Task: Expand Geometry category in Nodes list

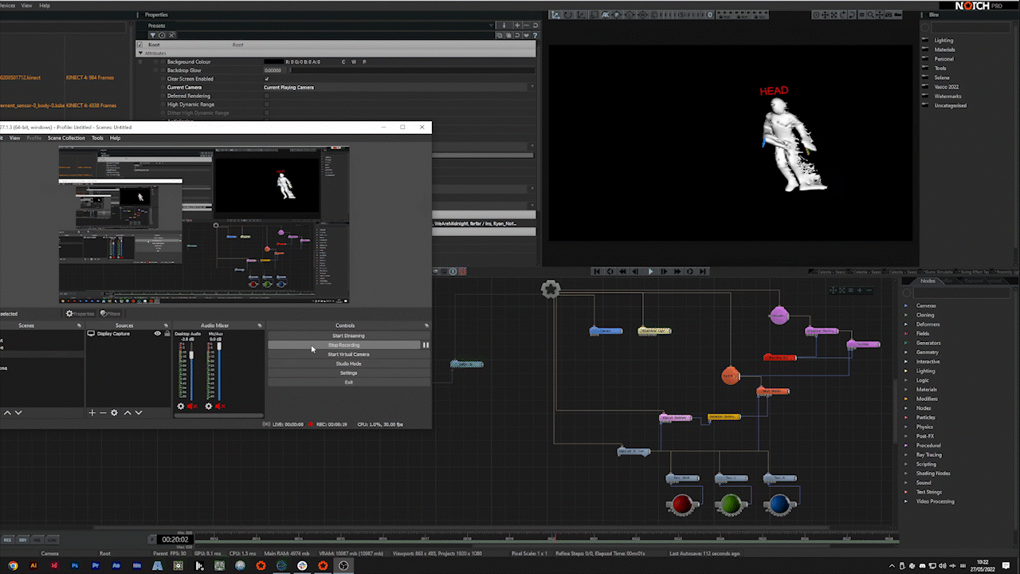Action: tap(906, 352)
